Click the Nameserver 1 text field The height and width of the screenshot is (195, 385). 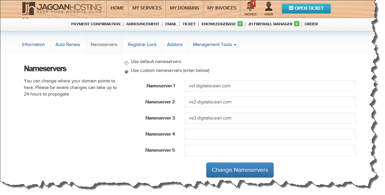[270, 86]
